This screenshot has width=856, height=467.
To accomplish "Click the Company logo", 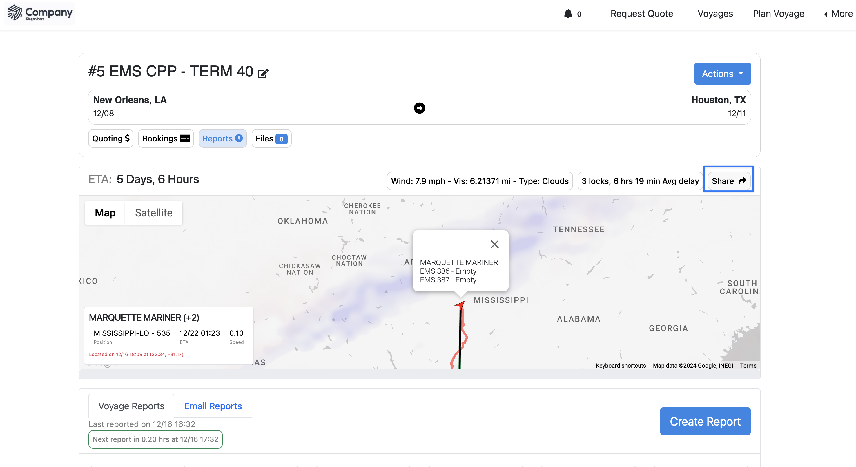I will pos(40,13).
